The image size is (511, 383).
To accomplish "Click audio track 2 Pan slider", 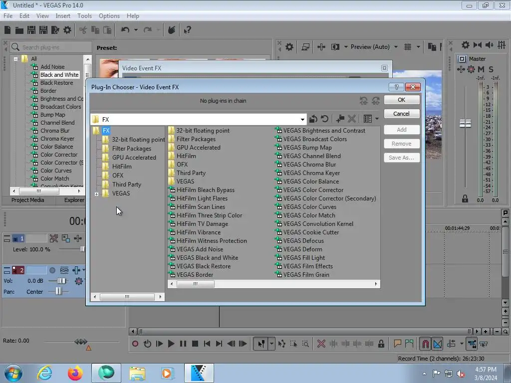I will 58,291.
